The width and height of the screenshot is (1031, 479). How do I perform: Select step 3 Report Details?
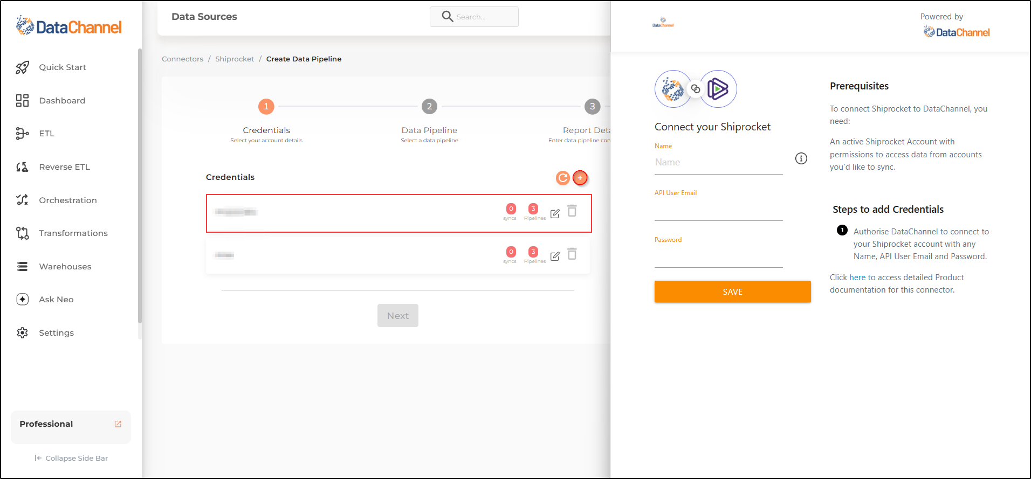[593, 106]
